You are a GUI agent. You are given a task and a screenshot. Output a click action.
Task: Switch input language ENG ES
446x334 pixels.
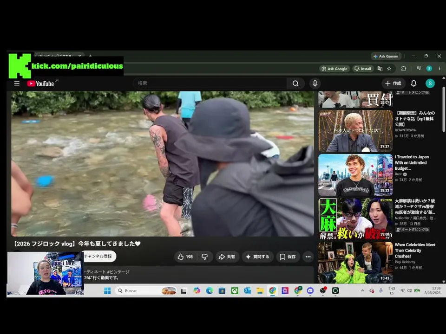click(392, 290)
